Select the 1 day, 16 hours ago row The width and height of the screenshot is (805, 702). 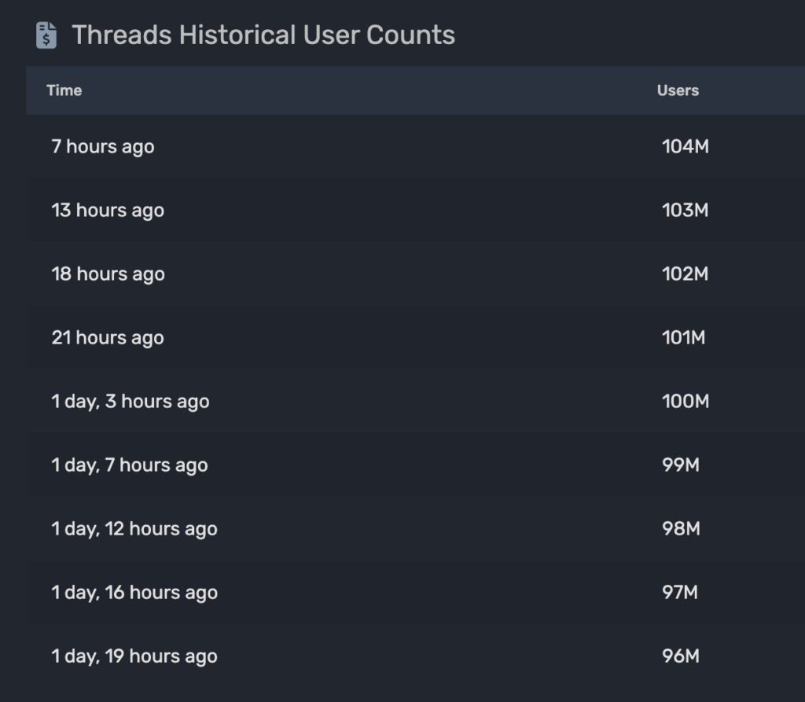134,592
